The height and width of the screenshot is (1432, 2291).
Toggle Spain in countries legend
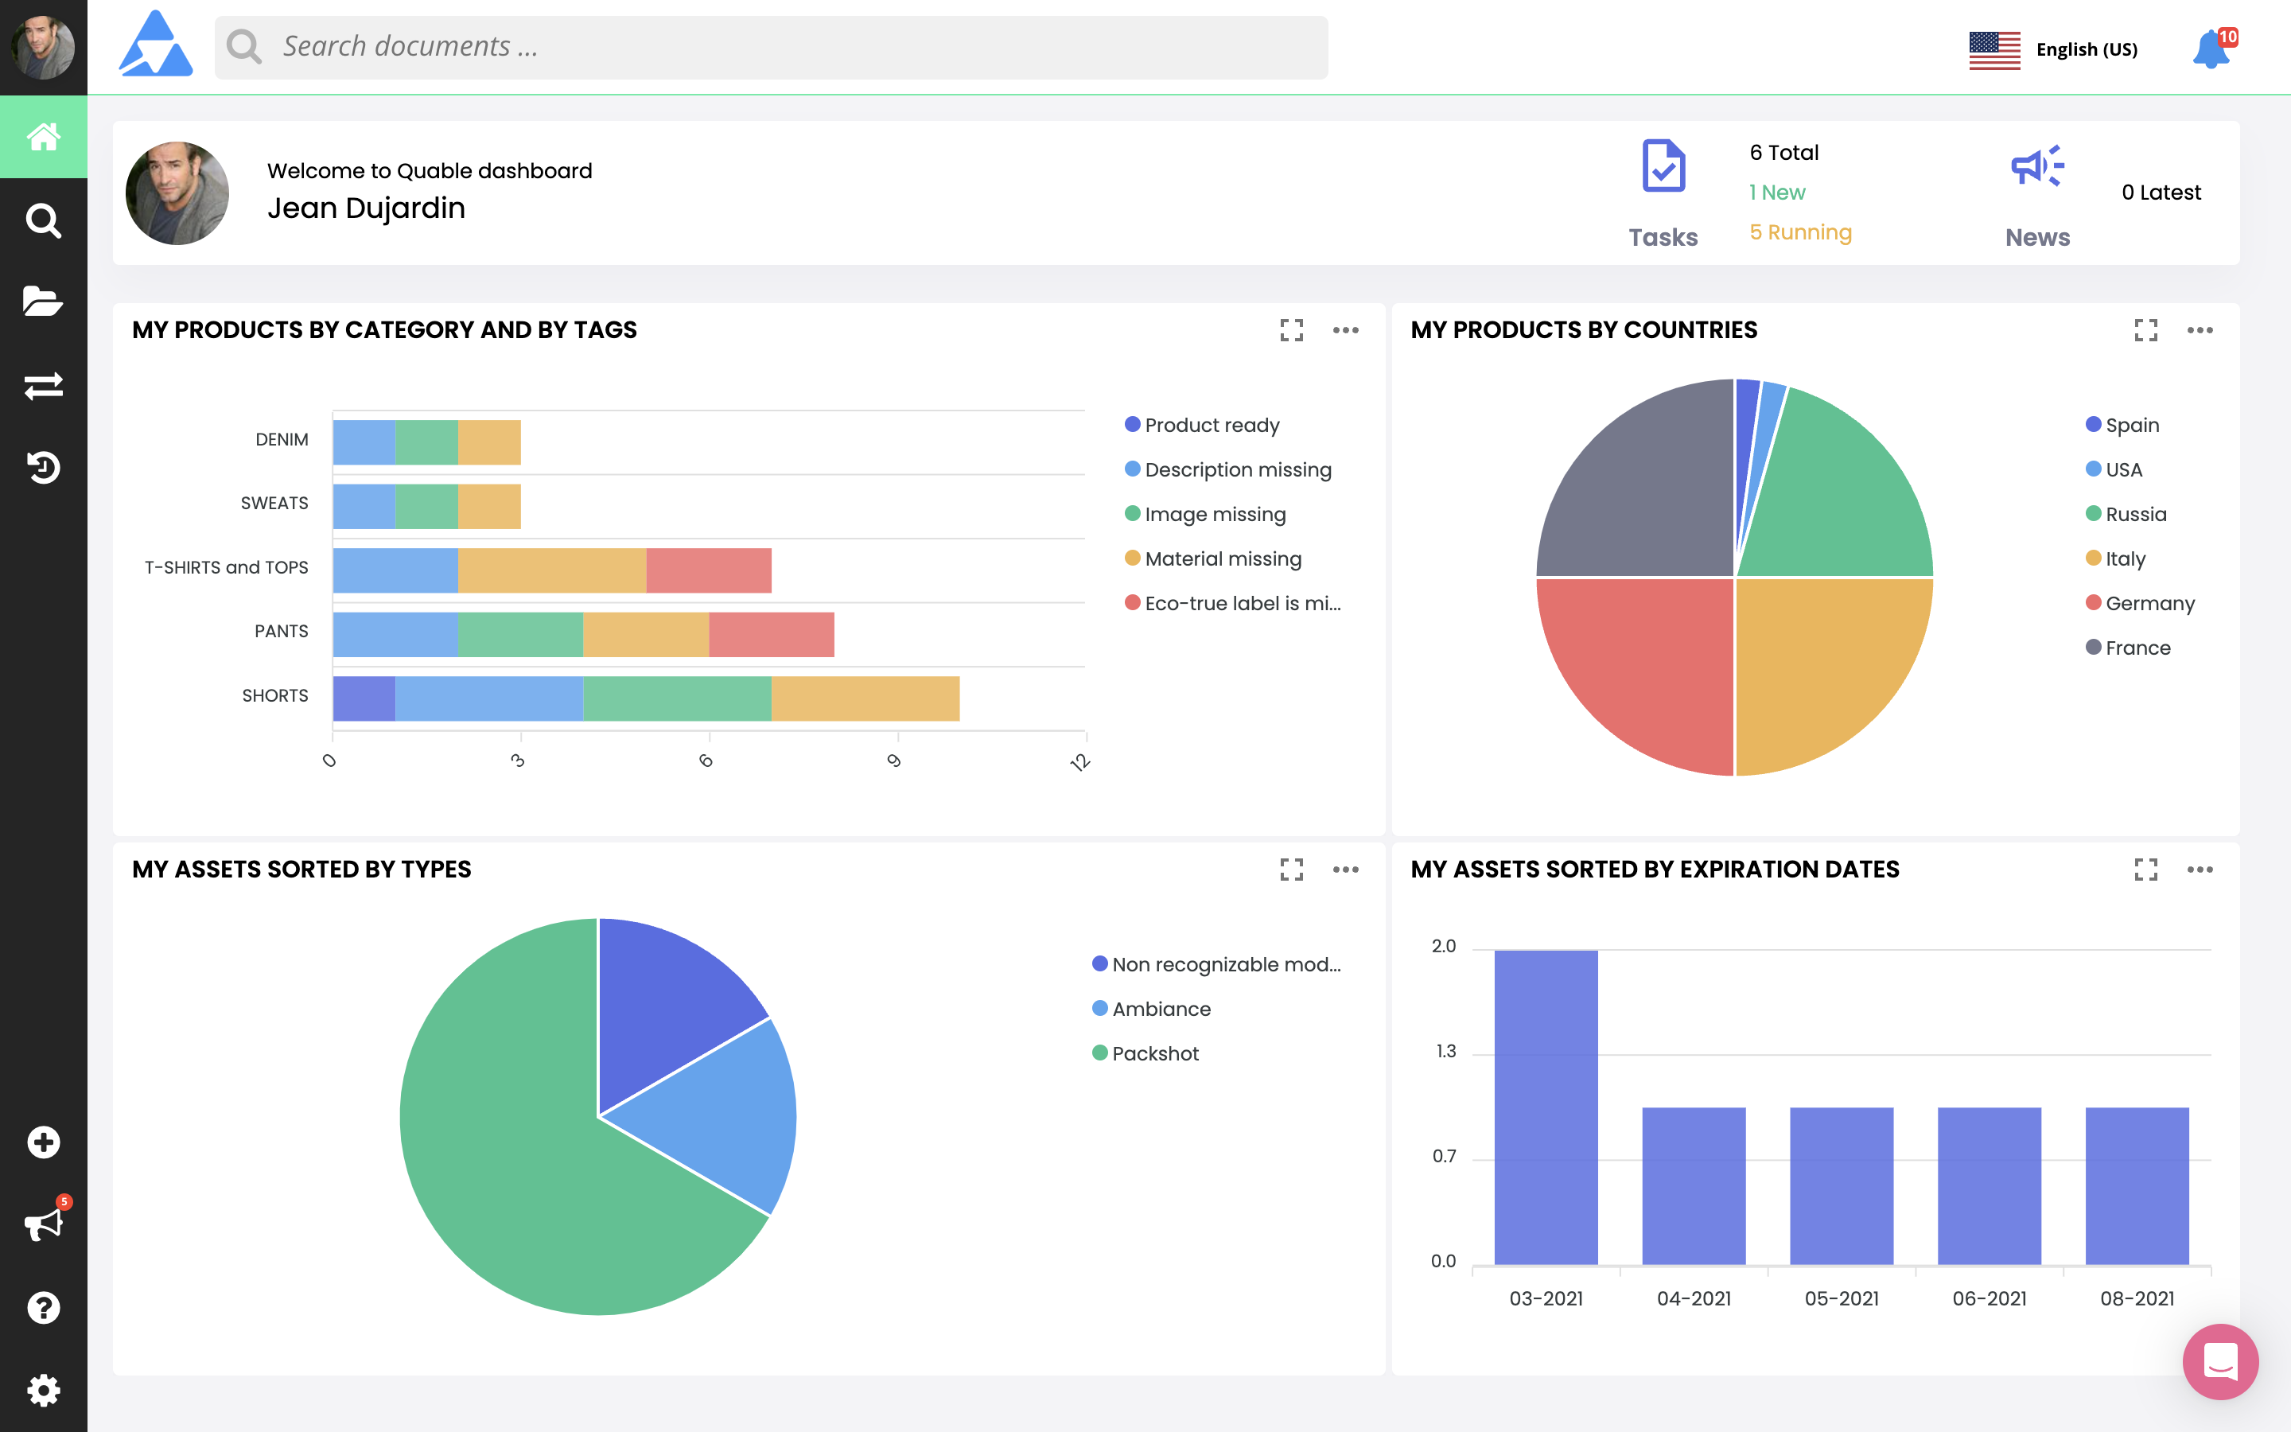click(2122, 426)
